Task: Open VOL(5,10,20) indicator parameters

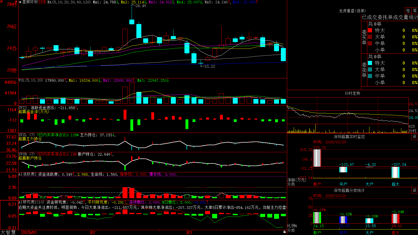Action: [31, 80]
